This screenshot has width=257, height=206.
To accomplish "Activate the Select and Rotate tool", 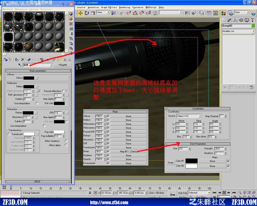I will (87, 13).
